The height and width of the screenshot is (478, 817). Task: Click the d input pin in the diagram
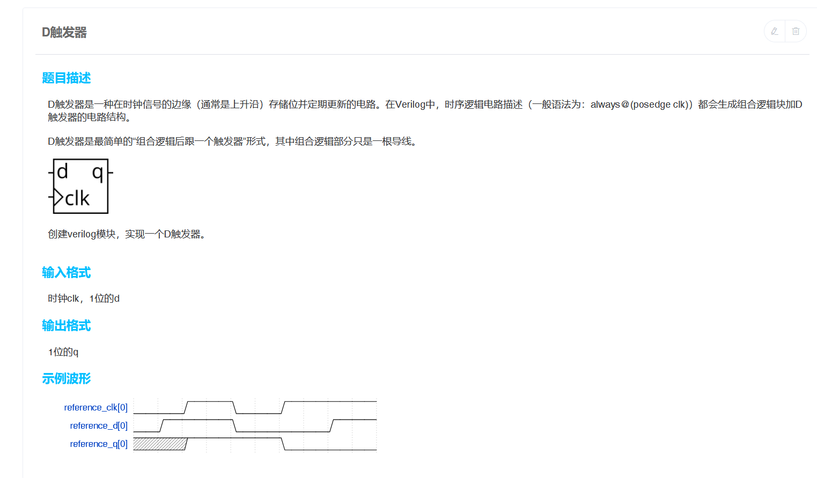(62, 172)
